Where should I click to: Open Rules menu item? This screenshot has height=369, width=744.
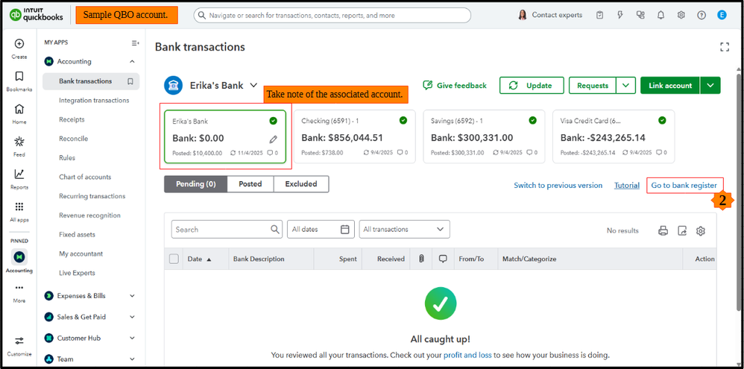tap(67, 158)
